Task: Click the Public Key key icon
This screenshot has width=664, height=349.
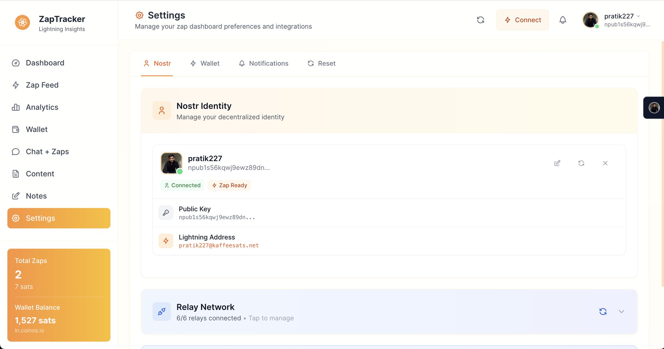Action: (166, 213)
